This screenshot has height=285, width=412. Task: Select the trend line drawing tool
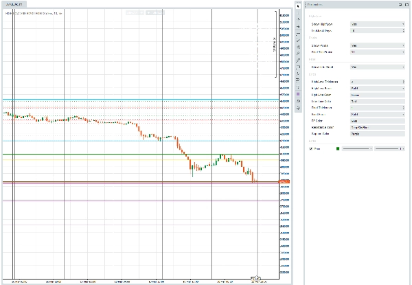(298, 41)
